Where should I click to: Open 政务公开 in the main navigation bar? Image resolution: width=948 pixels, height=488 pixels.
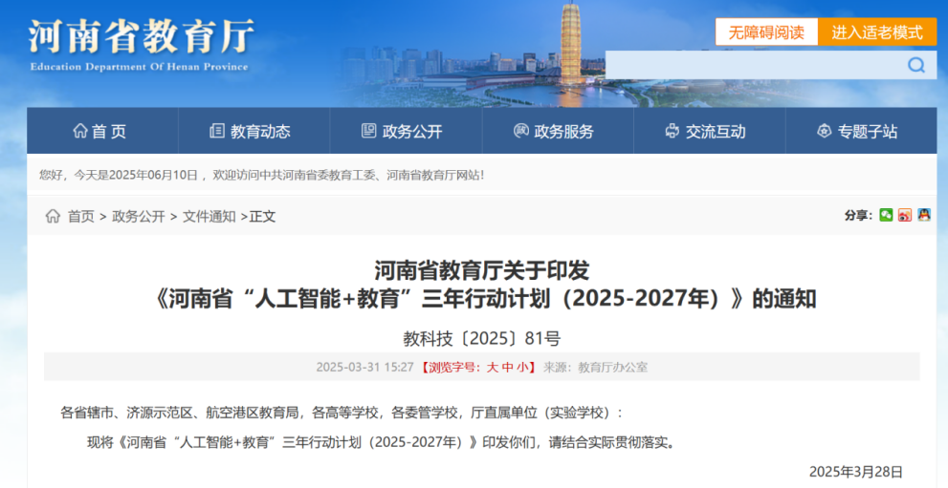tap(403, 132)
